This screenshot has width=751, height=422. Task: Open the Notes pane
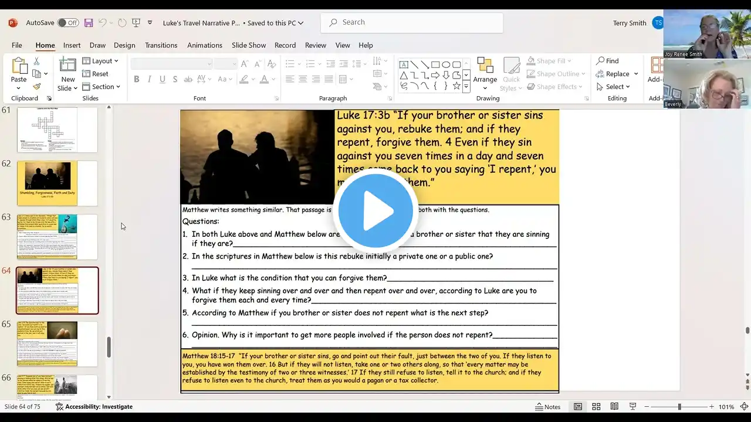[x=548, y=407]
